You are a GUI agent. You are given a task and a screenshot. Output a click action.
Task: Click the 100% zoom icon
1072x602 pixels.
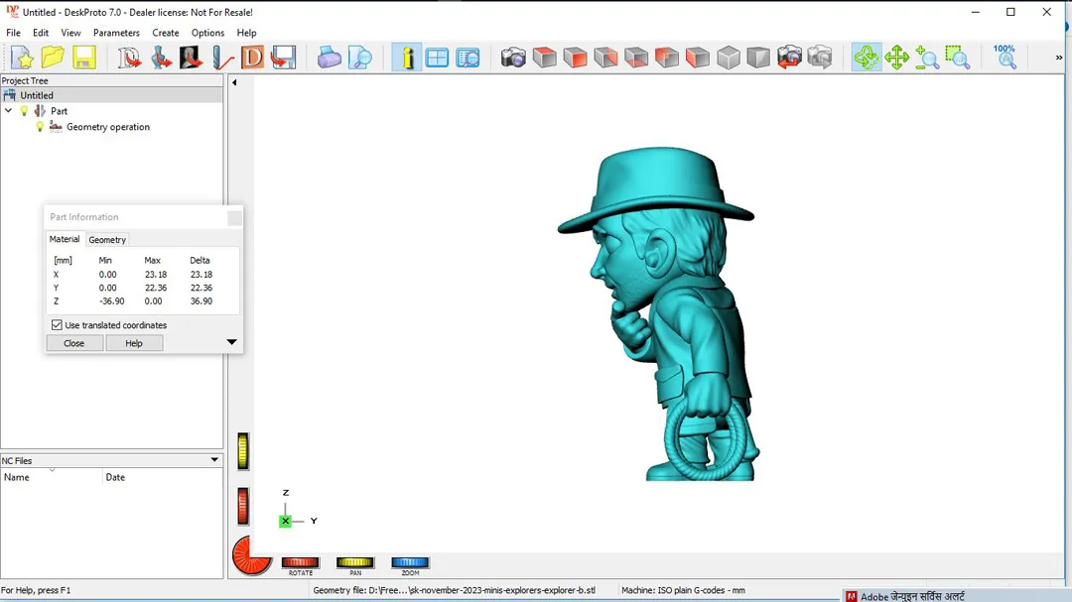pyautogui.click(x=1005, y=58)
